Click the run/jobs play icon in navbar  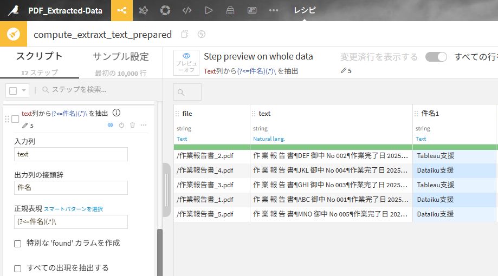[x=209, y=10]
